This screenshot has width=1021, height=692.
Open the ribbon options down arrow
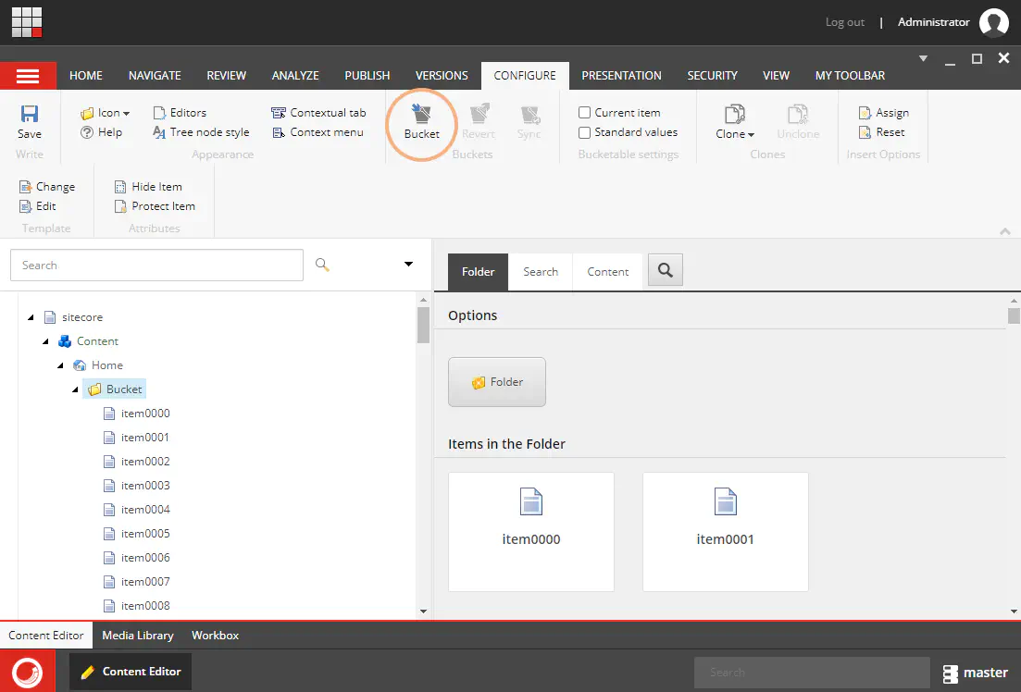tap(923, 58)
